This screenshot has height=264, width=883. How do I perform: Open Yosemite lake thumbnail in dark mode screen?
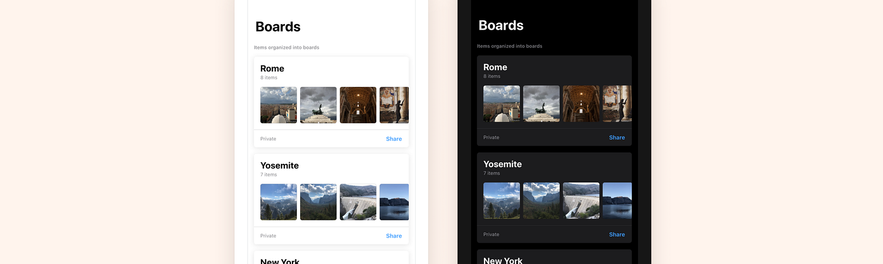coord(617,201)
